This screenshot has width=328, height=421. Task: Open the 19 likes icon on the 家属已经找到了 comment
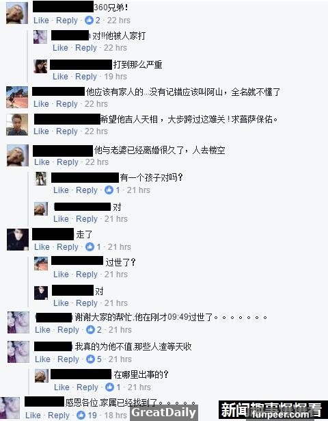tap(81, 415)
